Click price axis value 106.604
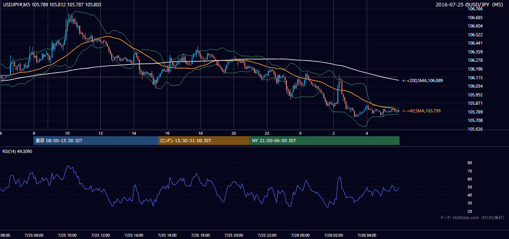509x239 pixels. pyautogui.click(x=475, y=26)
